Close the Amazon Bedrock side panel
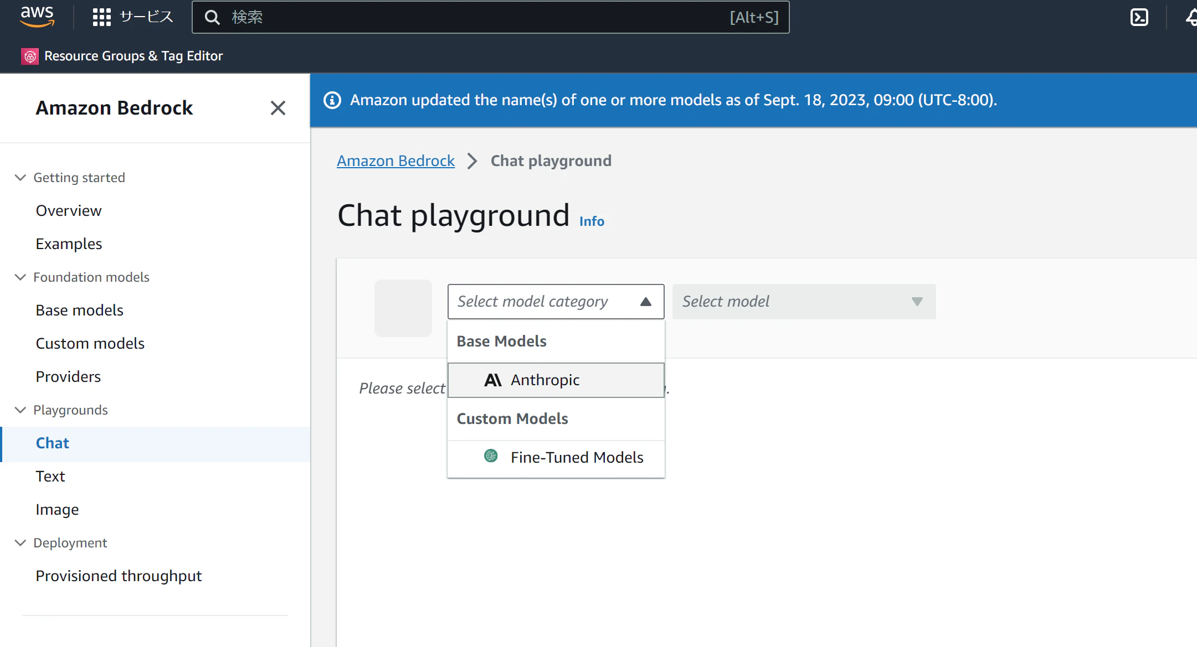This screenshot has height=647, width=1197. click(x=278, y=108)
